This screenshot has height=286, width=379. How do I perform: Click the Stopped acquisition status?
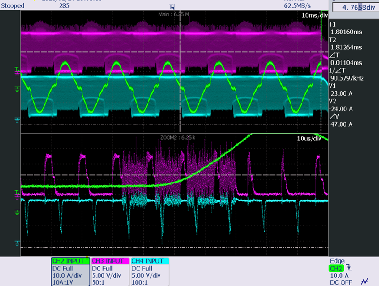12,6
